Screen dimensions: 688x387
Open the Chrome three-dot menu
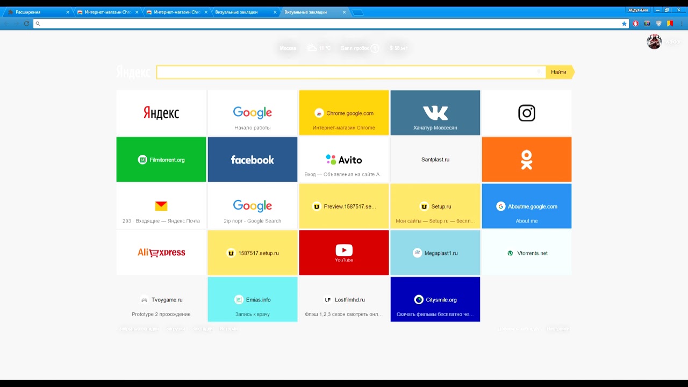682,24
